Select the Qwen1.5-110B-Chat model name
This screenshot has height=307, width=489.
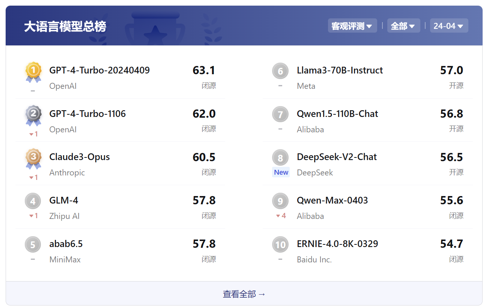337,114
